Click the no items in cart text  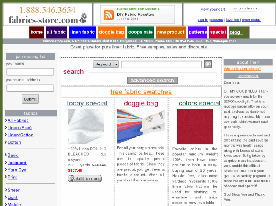245,9
